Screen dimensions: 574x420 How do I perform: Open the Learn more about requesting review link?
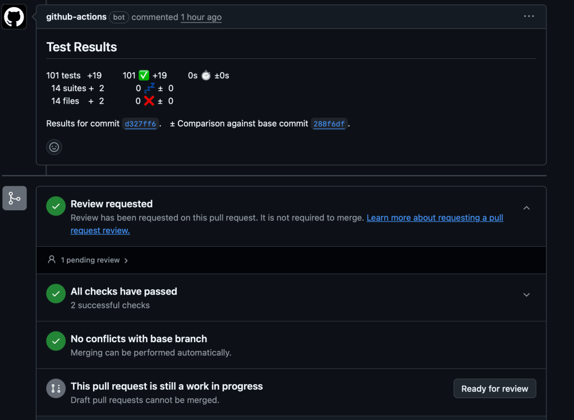pyautogui.click(x=434, y=218)
